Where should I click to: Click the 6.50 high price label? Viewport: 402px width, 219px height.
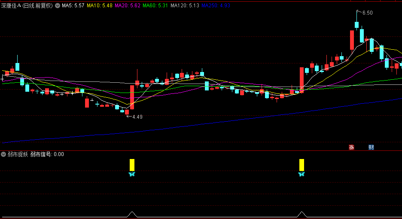(367, 13)
